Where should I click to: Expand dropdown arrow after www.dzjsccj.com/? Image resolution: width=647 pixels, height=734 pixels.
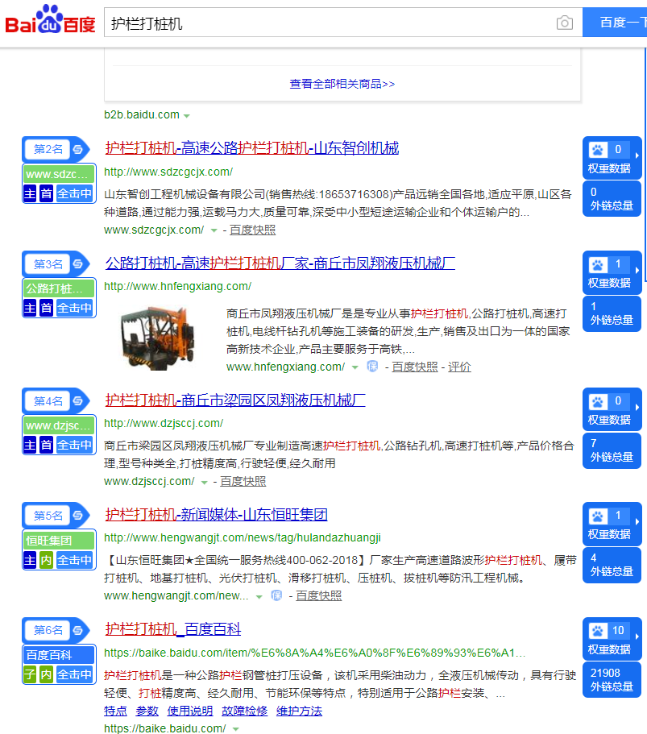(x=204, y=482)
